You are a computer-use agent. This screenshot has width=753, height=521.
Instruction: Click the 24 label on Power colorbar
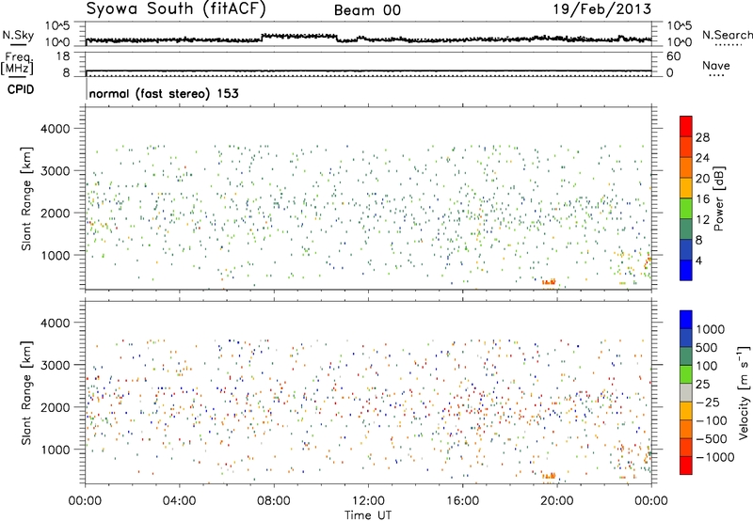[702, 158]
